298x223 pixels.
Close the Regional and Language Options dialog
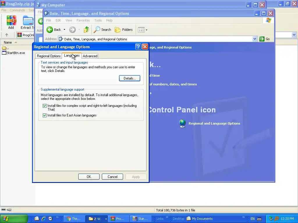(145, 47)
